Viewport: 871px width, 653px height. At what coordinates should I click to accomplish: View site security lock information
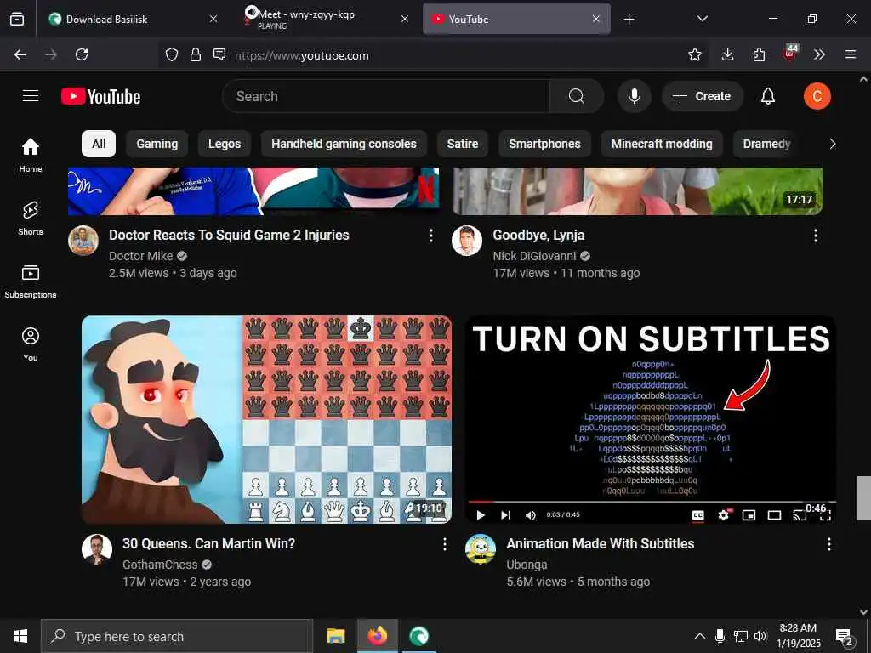point(195,54)
